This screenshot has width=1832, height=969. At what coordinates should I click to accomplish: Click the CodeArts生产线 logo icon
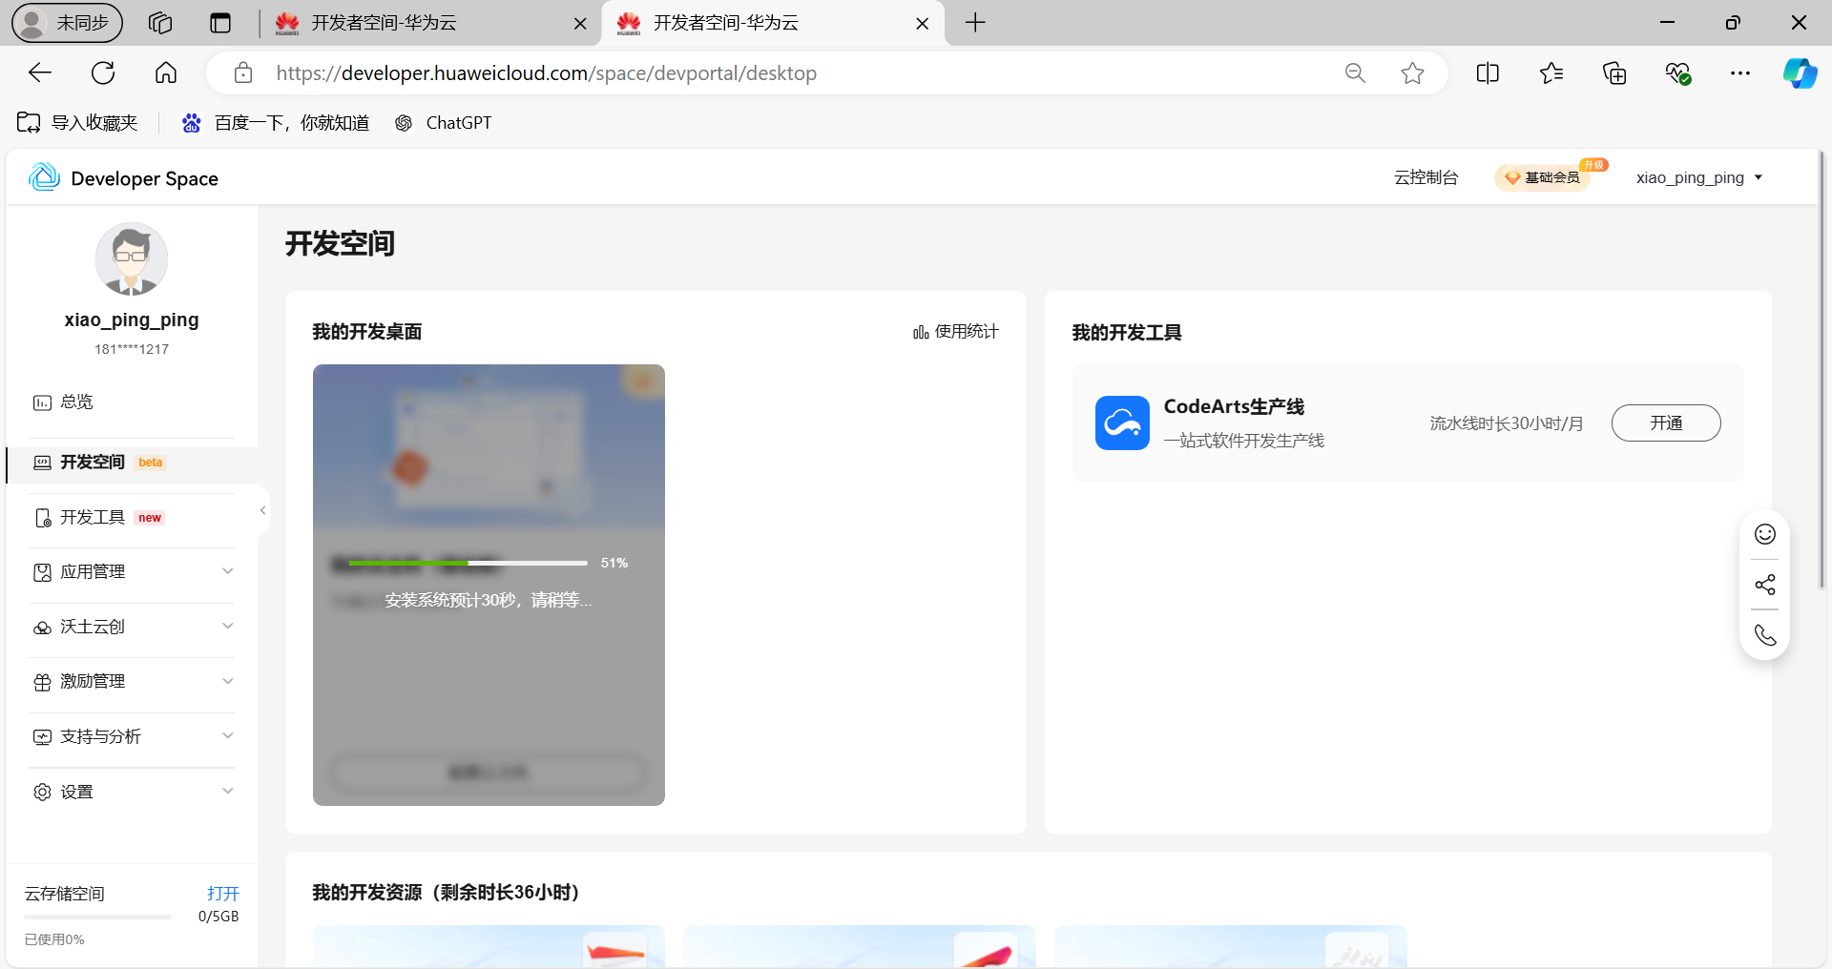[1122, 423]
